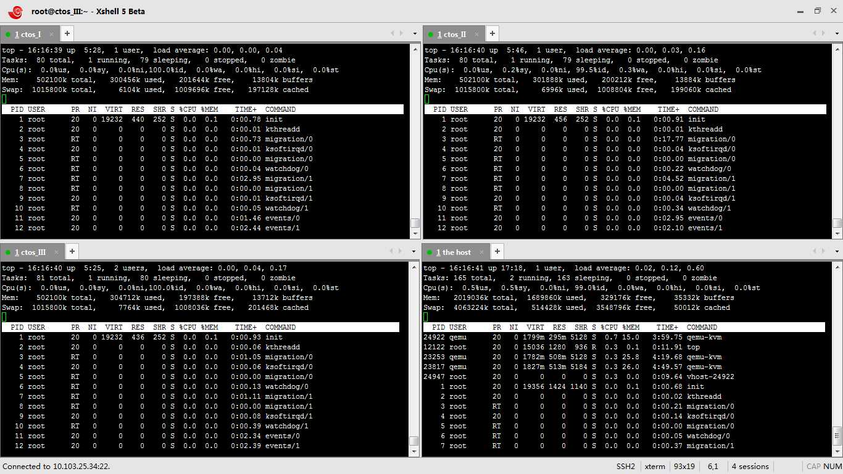
Task: Switch to the ctos_II session tab
Action: [x=452, y=34]
